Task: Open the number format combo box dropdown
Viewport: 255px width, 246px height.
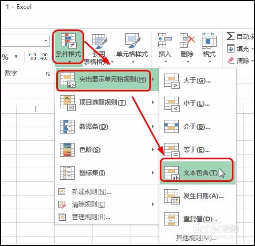Action: coord(46,40)
